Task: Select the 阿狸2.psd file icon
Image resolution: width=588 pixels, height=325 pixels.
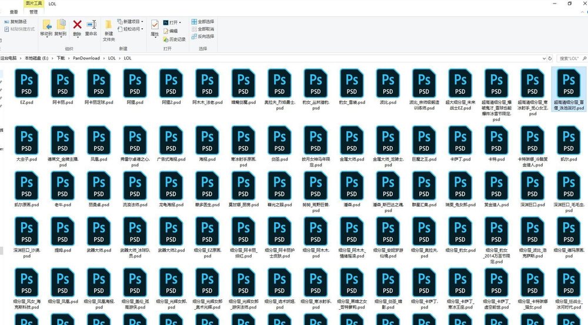Action: 171,83
